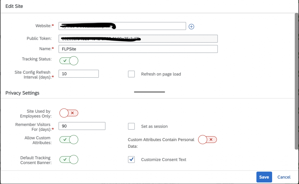Screen dimensions: 299x184
Task: Click the Remember Visitors For days field
Action: click(82, 126)
